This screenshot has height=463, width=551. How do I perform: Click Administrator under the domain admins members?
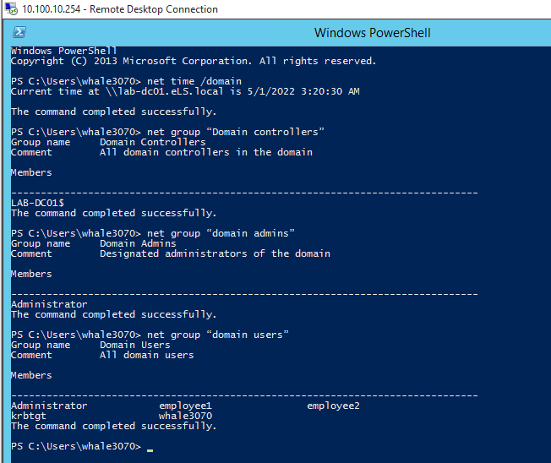pyautogui.click(x=49, y=304)
